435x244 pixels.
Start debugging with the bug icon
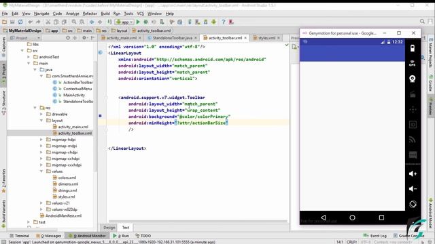[145, 22]
